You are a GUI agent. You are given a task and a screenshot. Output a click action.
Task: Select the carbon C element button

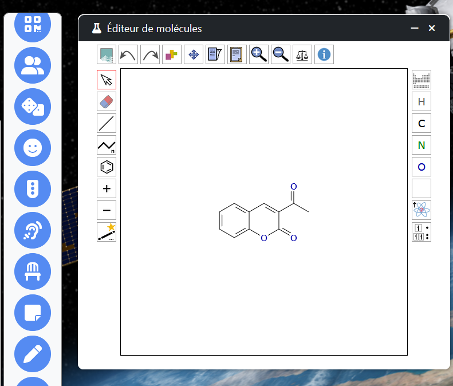point(422,123)
